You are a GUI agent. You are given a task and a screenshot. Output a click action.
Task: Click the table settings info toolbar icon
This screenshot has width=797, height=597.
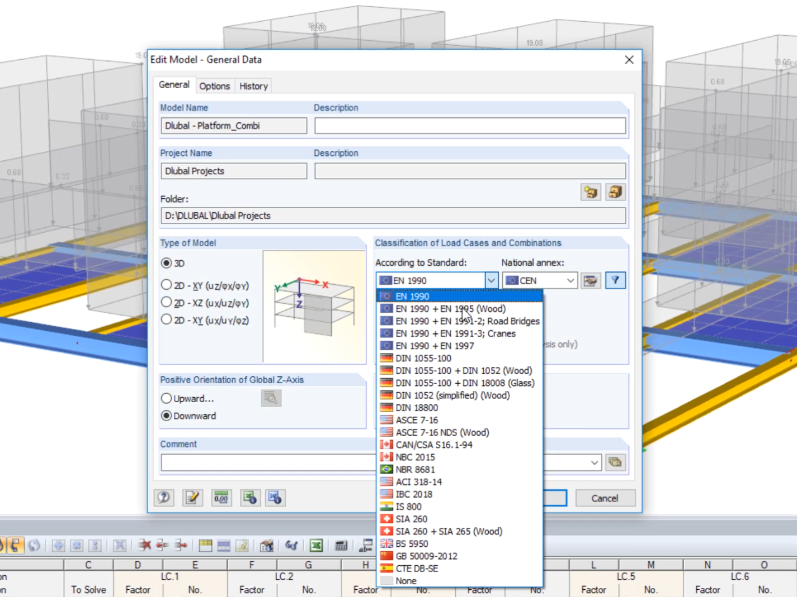[x=267, y=545]
